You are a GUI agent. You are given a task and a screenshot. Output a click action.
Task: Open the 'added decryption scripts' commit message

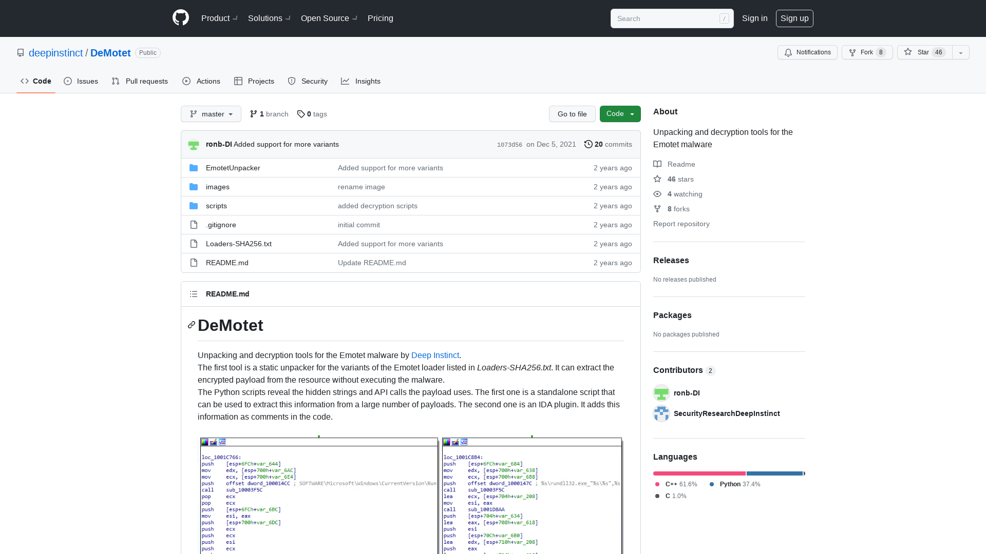click(377, 206)
